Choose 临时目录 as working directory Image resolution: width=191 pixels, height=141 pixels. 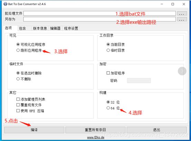coord(116,50)
